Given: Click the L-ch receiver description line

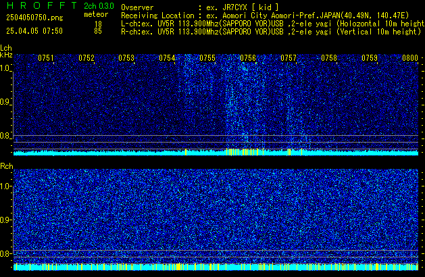Looking at the screenshot, I should [273, 24].
